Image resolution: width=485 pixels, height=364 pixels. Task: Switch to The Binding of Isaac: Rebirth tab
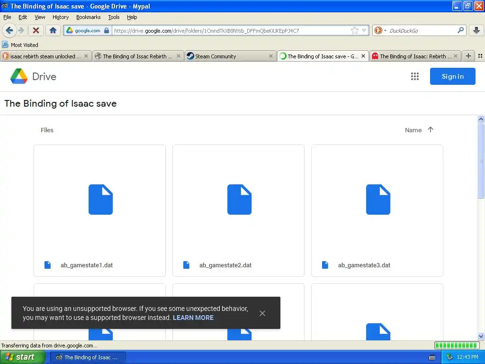(x=415, y=56)
